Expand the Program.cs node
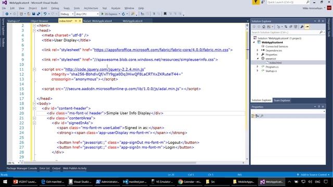This screenshot has width=333, height=187. click(x=258, y=67)
